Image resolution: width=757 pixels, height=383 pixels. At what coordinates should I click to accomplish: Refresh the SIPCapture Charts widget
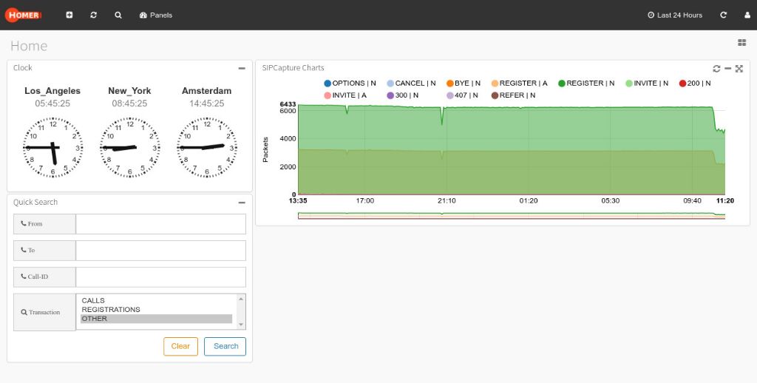pyautogui.click(x=716, y=68)
